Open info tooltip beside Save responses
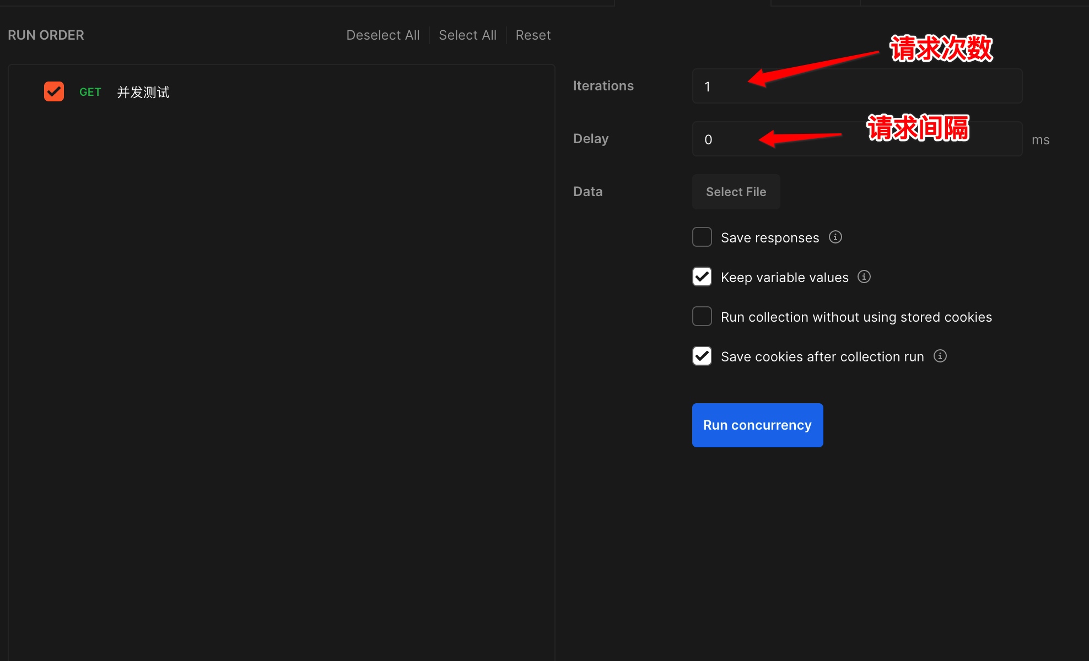This screenshot has width=1089, height=661. (x=835, y=237)
